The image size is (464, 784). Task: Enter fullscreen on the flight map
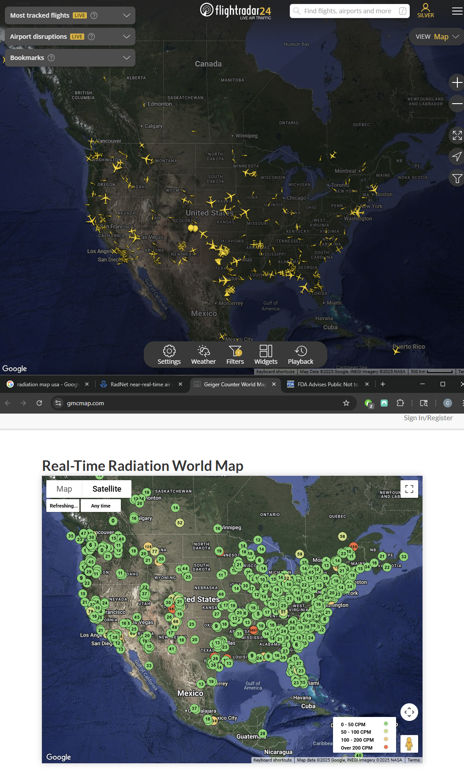pyautogui.click(x=457, y=135)
